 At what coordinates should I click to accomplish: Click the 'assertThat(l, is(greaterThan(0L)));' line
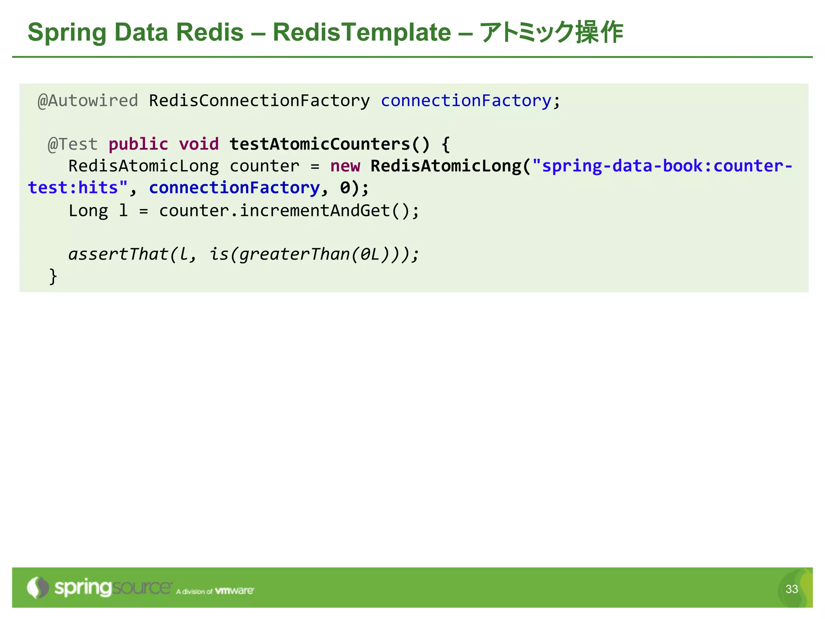click(244, 254)
